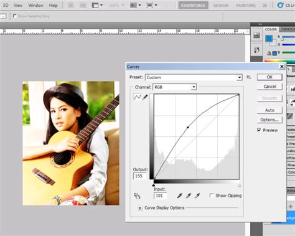Select the curve point editing tool
The height and width of the screenshot is (236, 295).
coord(137,97)
